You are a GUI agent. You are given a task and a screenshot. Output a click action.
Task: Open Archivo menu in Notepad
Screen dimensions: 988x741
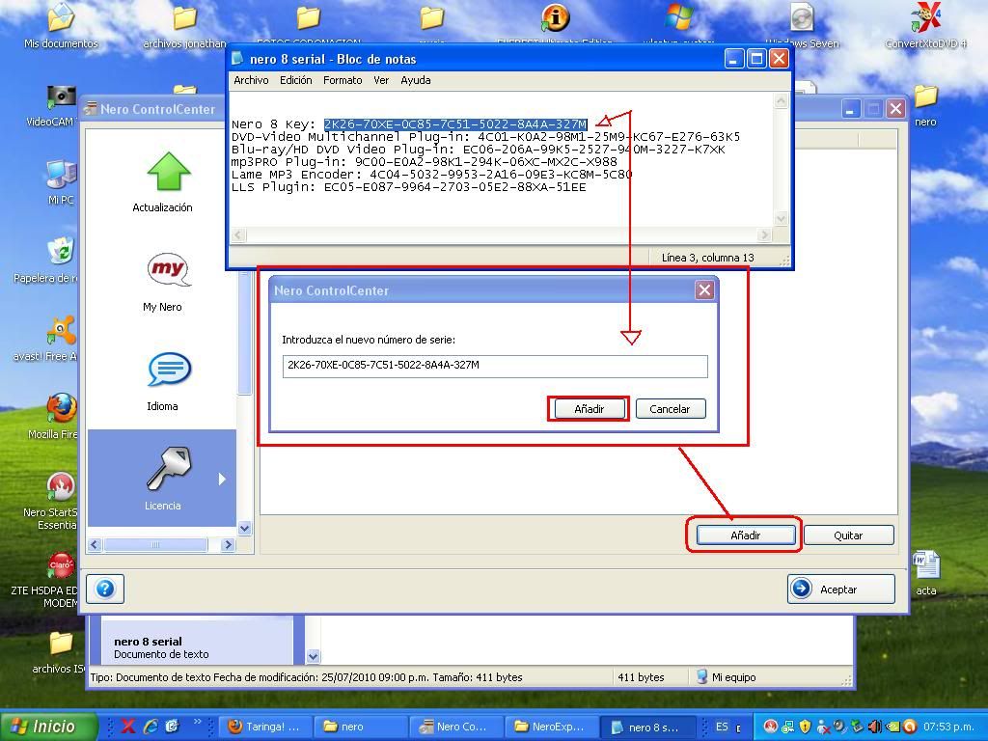pos(251,80)
